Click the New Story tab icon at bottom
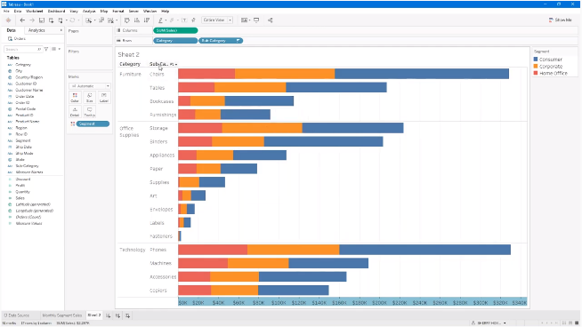This screenshot has width=582, height=327. click(127, 315)
